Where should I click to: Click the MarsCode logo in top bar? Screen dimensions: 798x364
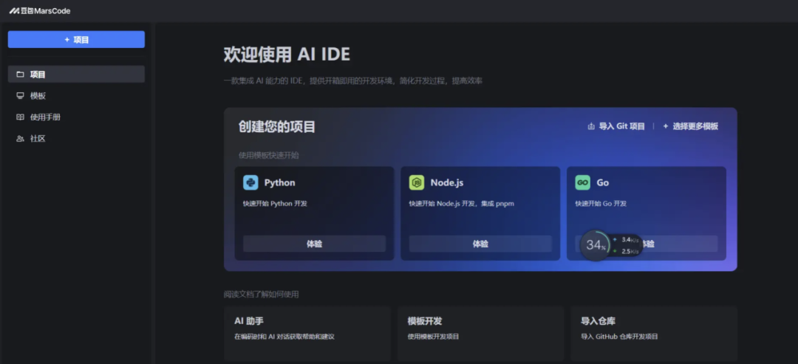click(40, 10)
